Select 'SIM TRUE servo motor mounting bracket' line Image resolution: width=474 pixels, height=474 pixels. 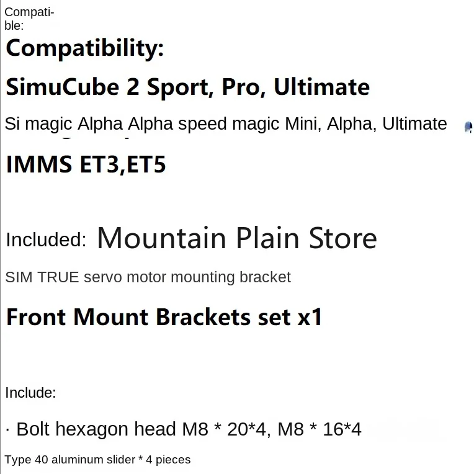point(148,277)
